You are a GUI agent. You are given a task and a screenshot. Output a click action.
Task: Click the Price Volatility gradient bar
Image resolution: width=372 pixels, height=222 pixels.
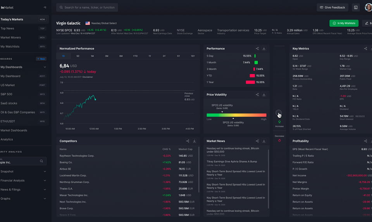pyautogui.click(x=236, y=115)
